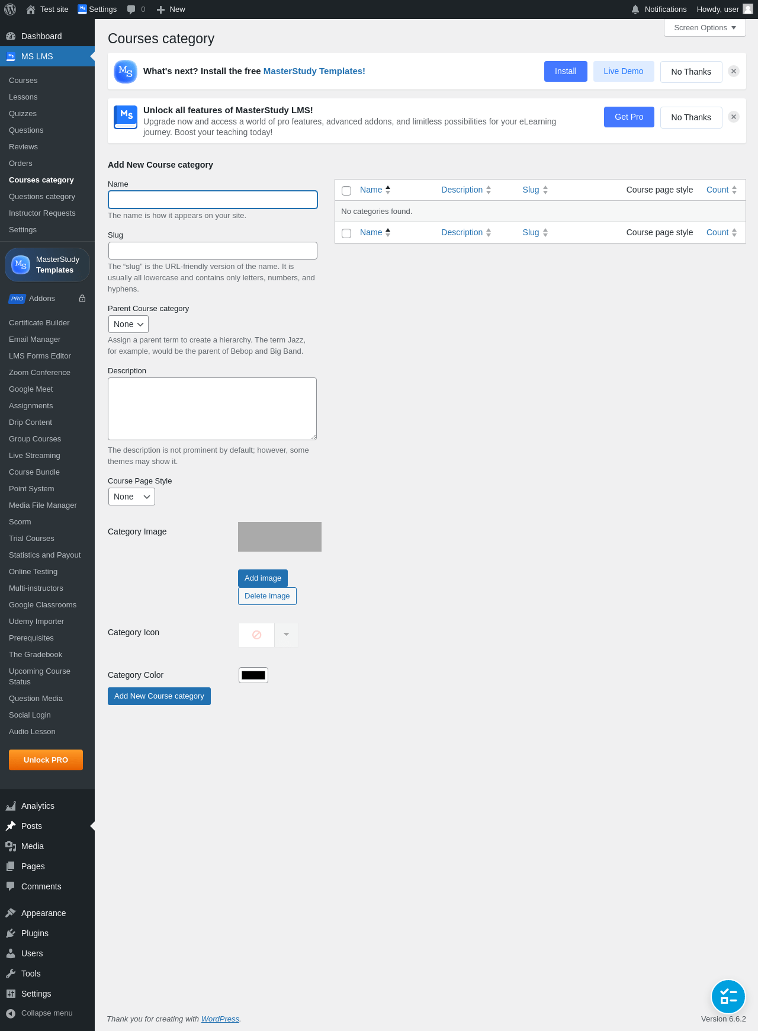Sort by Count in table footer
The width and height of the screenshot is (758, 1031).
click(x=721, y=232)
